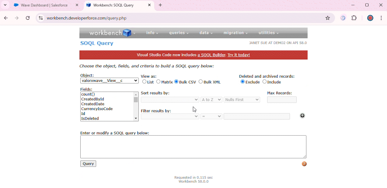The height and width of the screenshot is (188, 387).
Task: Open the tab search dropdown arrow
Action: [x=5, y=5]
